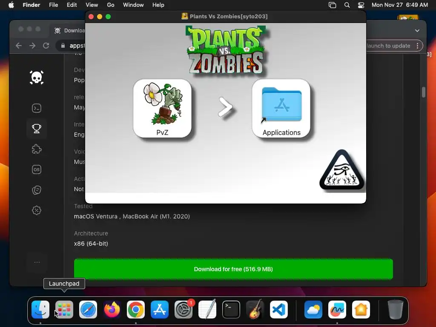Click Relaunch to update in browser
The image size is (436, 327).
[388, 46]
